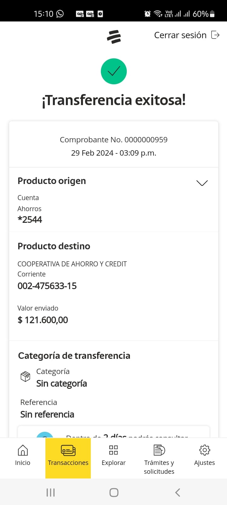Tap the Sin categoría category value
The width and height of the screenshot is (227, 505).
click(x=61, y=383)
